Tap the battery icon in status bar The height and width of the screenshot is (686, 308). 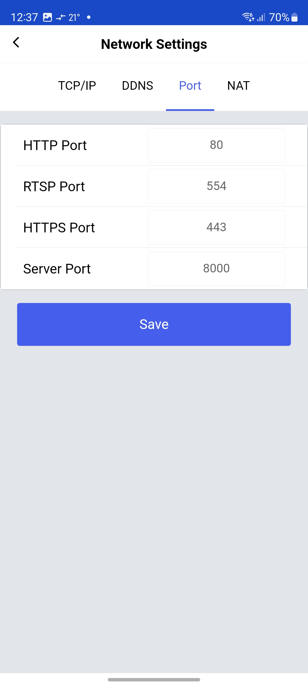click(x=295, y=17)
